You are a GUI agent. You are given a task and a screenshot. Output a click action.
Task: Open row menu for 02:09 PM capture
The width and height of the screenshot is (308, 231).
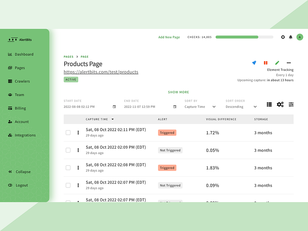[78, 150]
